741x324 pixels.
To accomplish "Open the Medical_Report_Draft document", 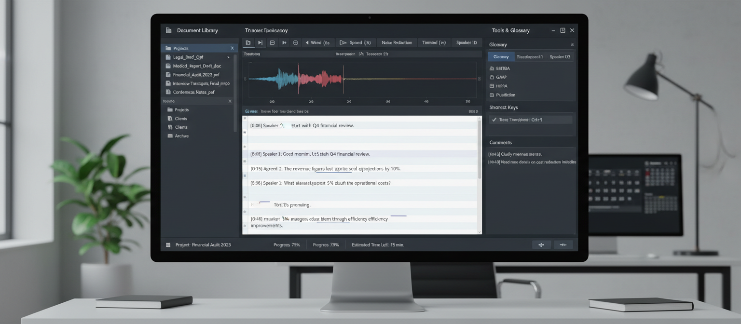I will (x=198, y=66).
